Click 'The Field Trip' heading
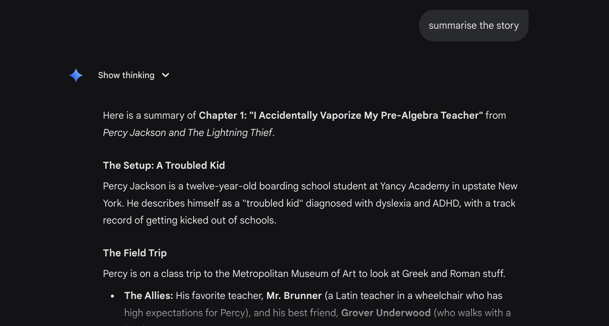 click(135, 253)
